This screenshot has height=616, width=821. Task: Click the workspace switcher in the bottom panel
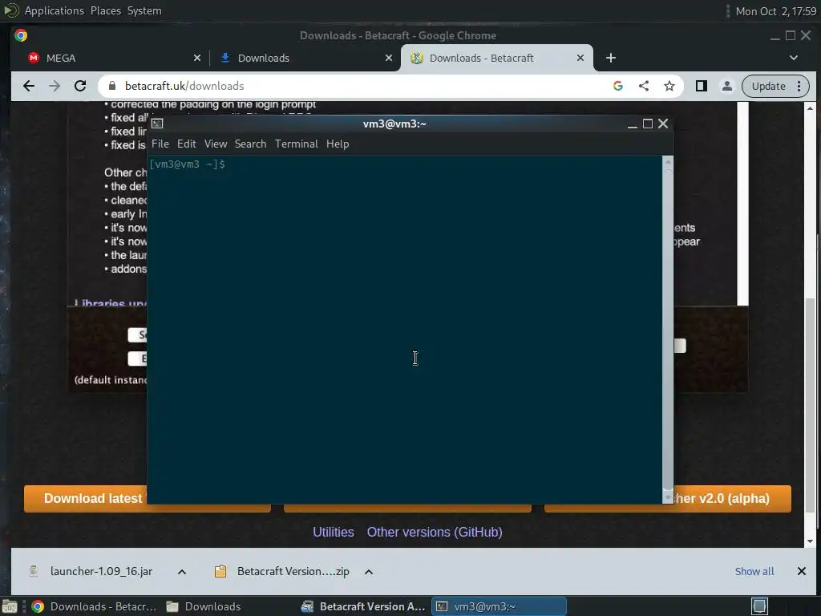click(759, 606)
